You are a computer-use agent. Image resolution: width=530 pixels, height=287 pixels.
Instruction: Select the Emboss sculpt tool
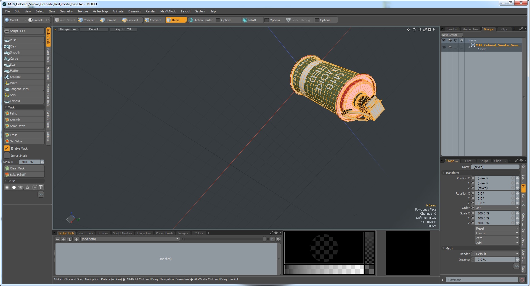[x=24, y=101]
